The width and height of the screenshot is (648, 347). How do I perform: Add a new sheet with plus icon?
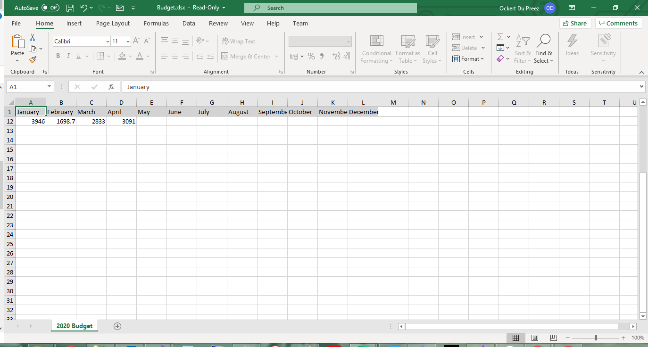(117, 326)
